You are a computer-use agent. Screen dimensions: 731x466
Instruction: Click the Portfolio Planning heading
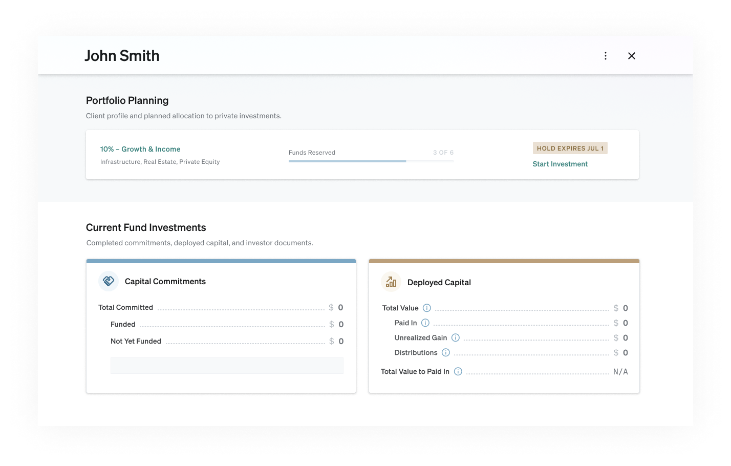click(127, 100)
